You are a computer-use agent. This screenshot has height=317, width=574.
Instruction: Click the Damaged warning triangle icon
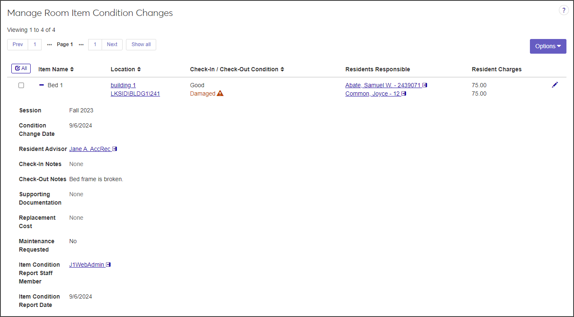tap(220, 94)
